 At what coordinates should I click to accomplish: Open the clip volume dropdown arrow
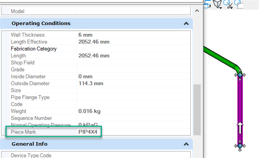pos(231,8)
